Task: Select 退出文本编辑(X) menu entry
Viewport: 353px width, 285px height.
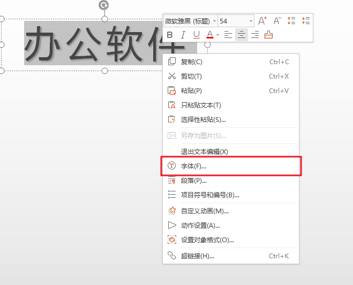Action: (231, 152)
